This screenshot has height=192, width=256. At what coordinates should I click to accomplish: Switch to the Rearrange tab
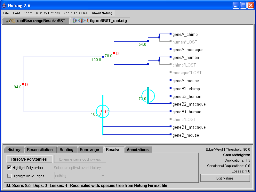click(x=89, y=149)
